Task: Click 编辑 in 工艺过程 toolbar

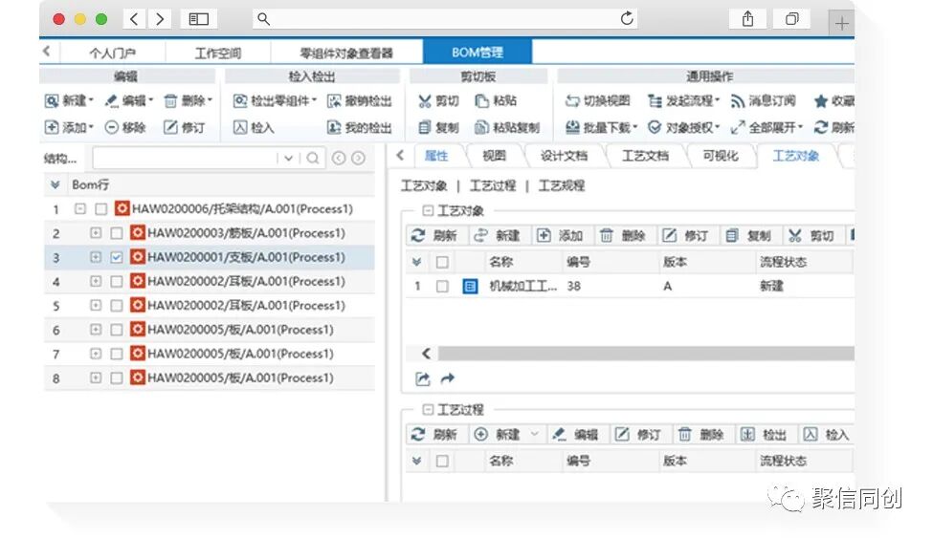Action: [575, 435]
